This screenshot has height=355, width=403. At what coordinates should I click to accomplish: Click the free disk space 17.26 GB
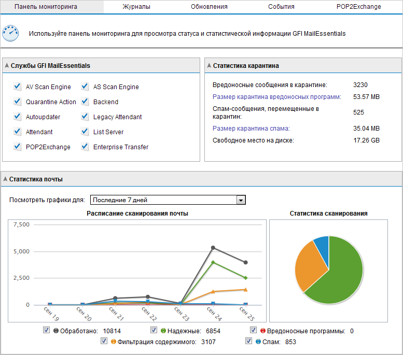pos(366,140)
